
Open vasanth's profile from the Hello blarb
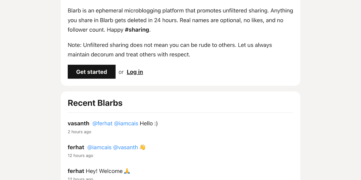(x=78, y=123)
